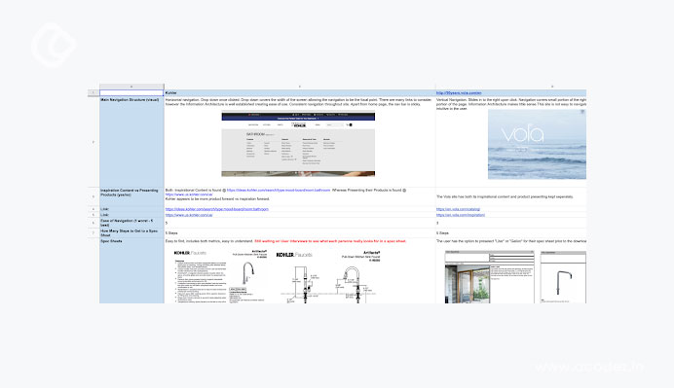The image size is (674, 388).
Task: Select How Many Steps to Spec Sheet cell
Action: pos(131,233)
